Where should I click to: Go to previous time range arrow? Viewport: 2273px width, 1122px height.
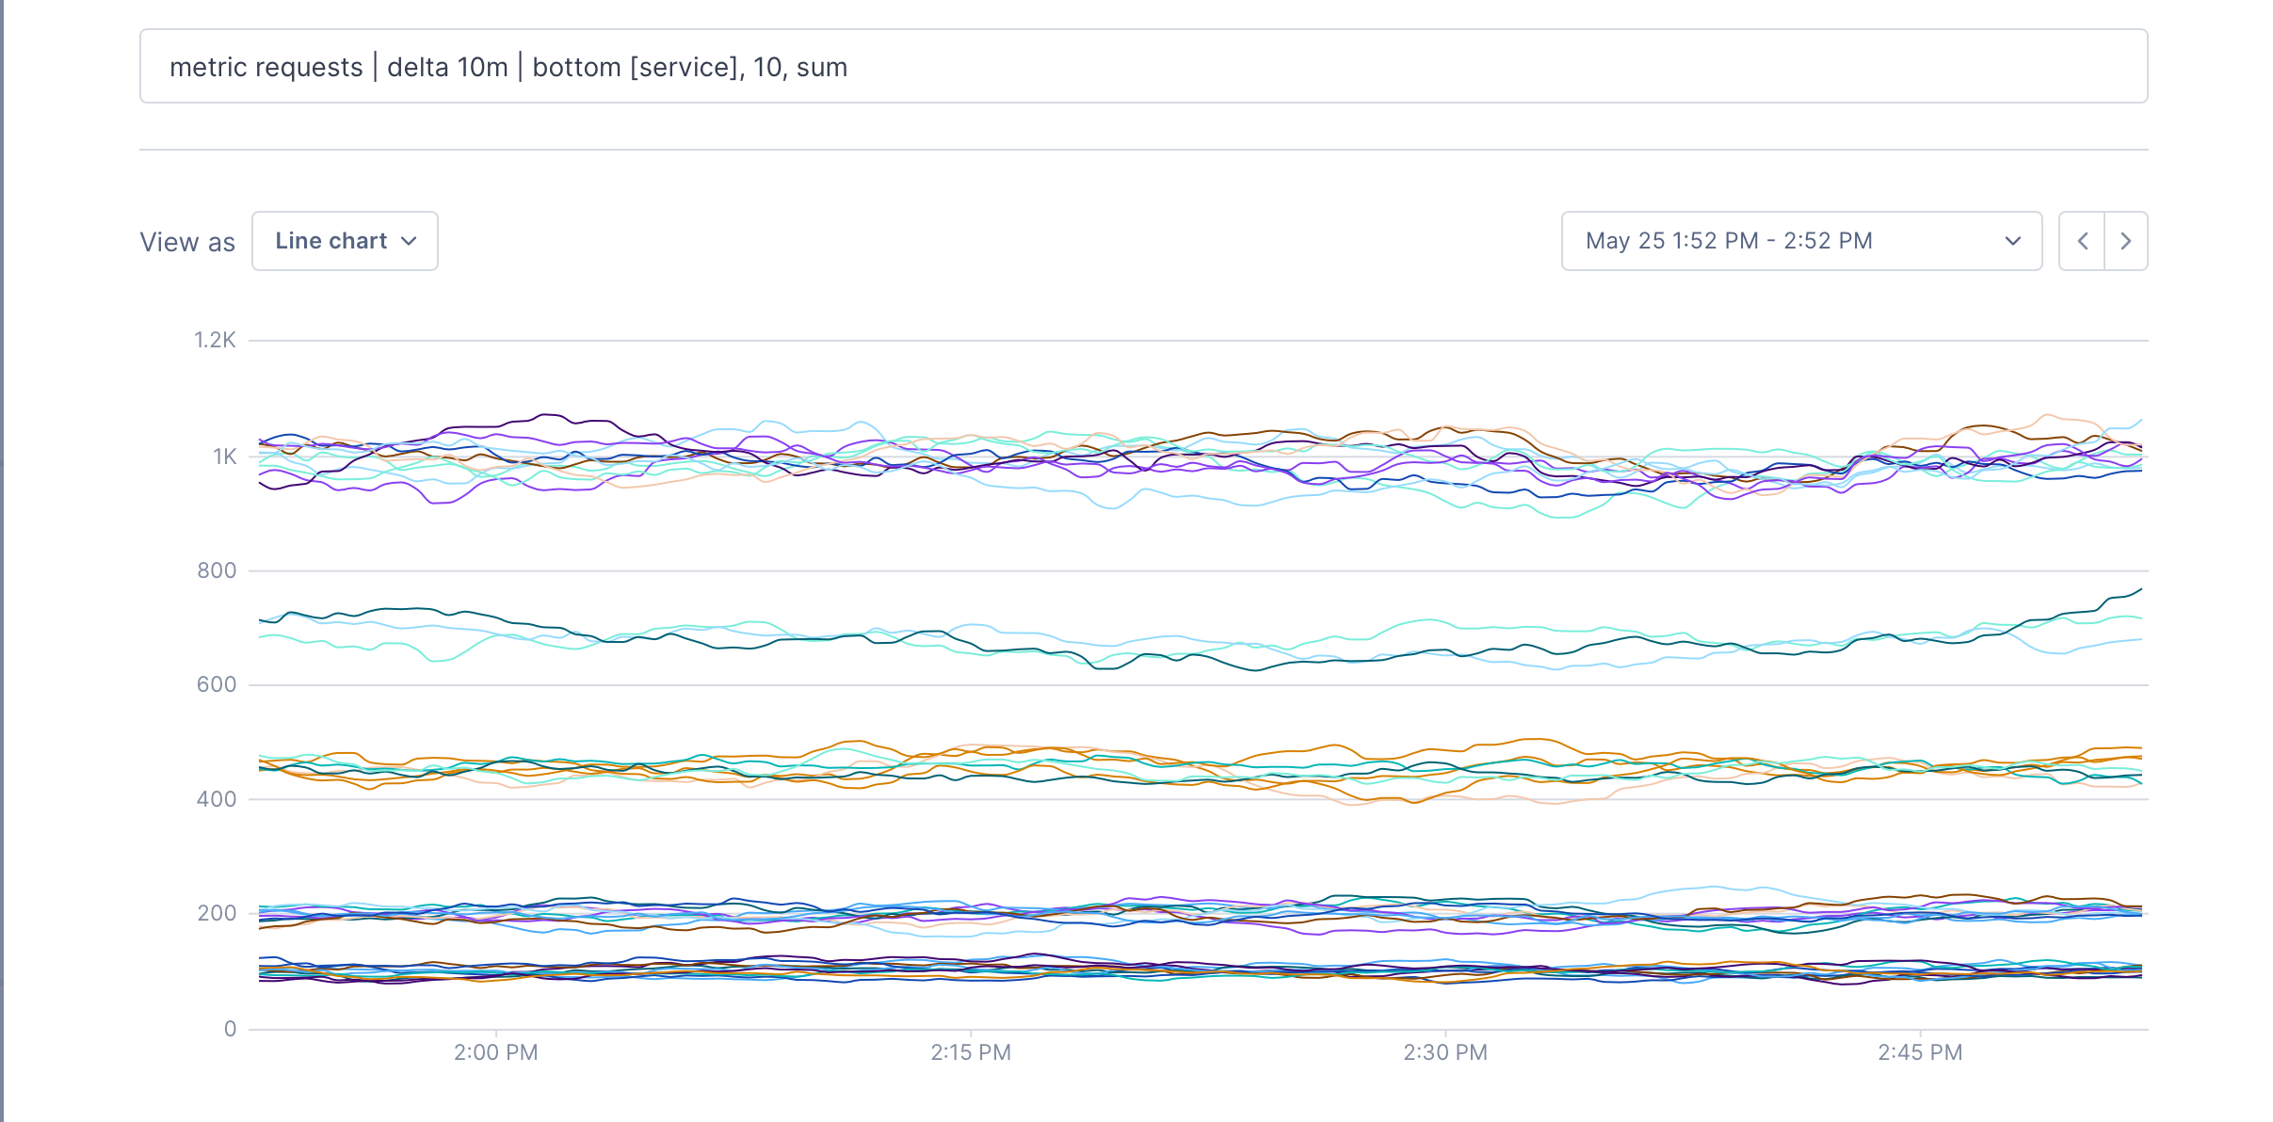2082,242
